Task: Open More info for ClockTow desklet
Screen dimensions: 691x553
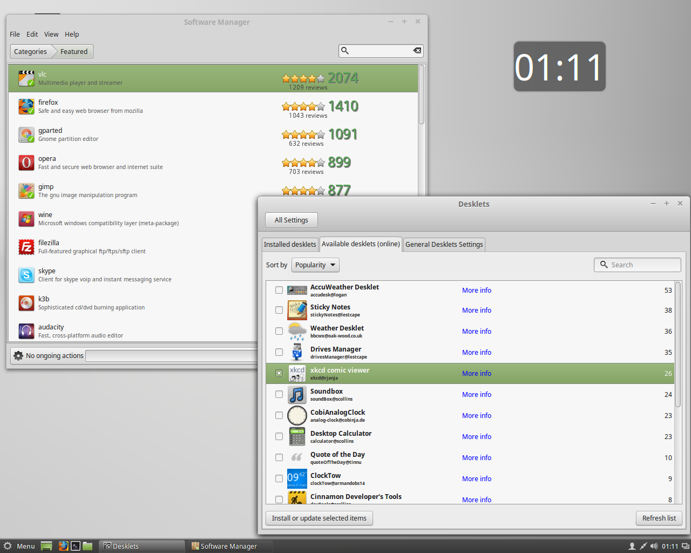Action: pos(477,479)
